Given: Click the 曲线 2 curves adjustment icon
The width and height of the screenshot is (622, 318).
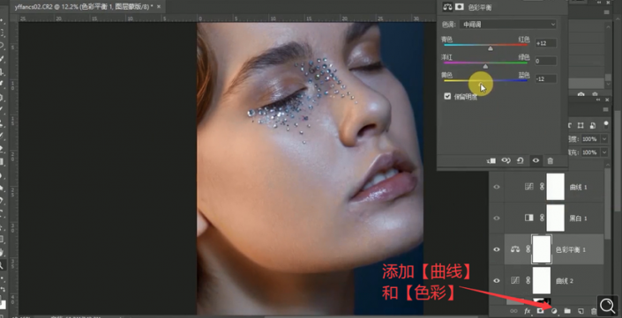Looking at the screenshot, I should point(515,280).
